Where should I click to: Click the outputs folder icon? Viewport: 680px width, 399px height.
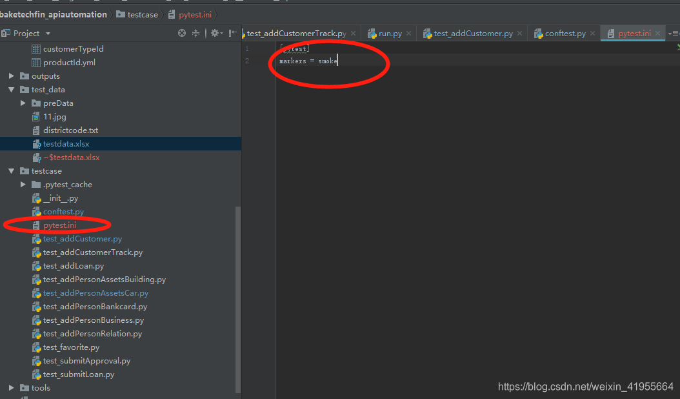click(25, 76)
